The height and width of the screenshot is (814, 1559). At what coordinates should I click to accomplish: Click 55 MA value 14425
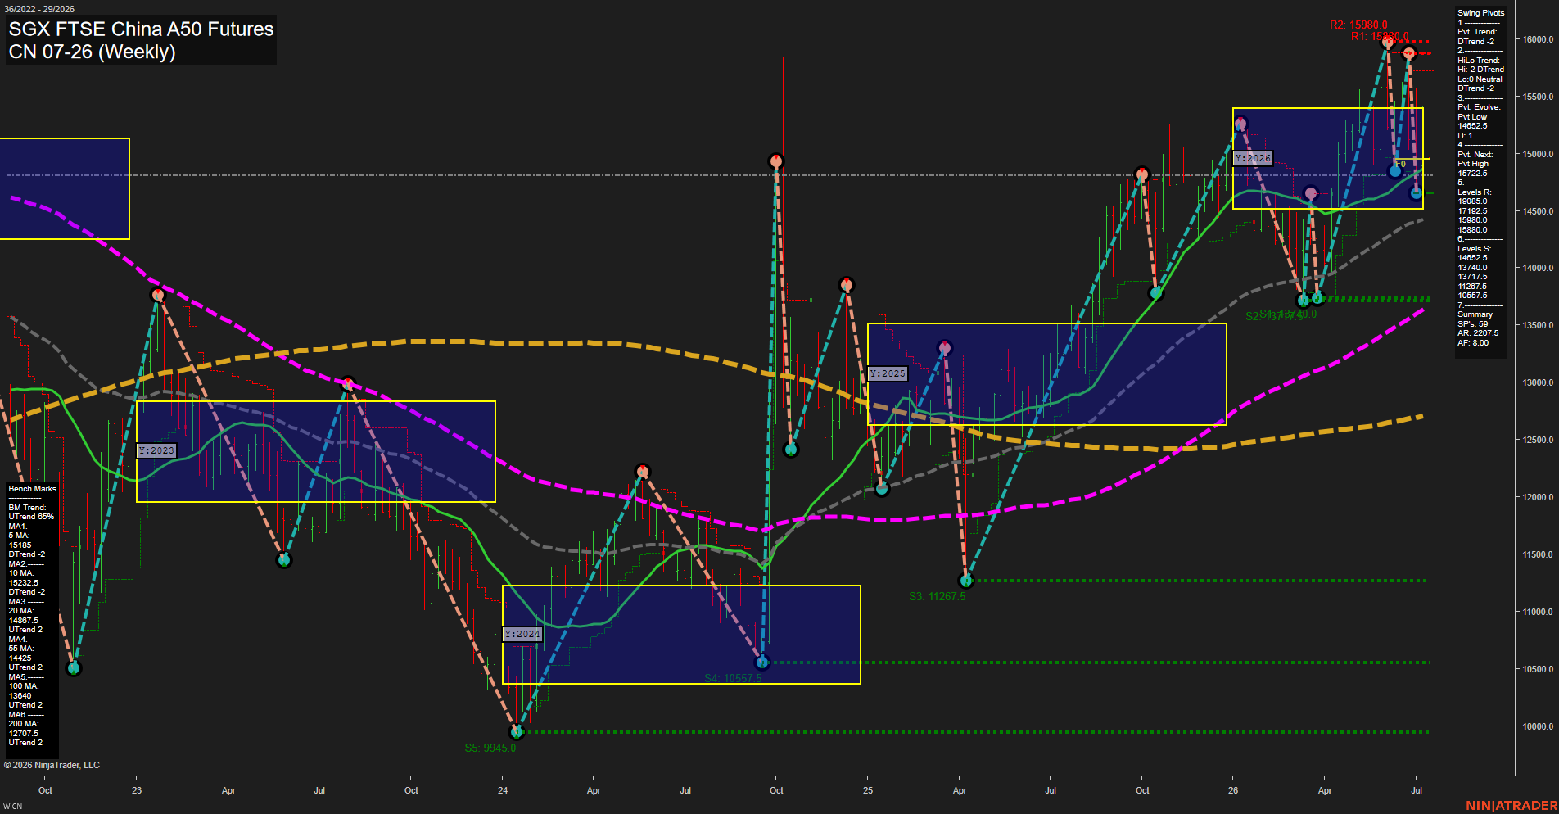click(20, 658)
